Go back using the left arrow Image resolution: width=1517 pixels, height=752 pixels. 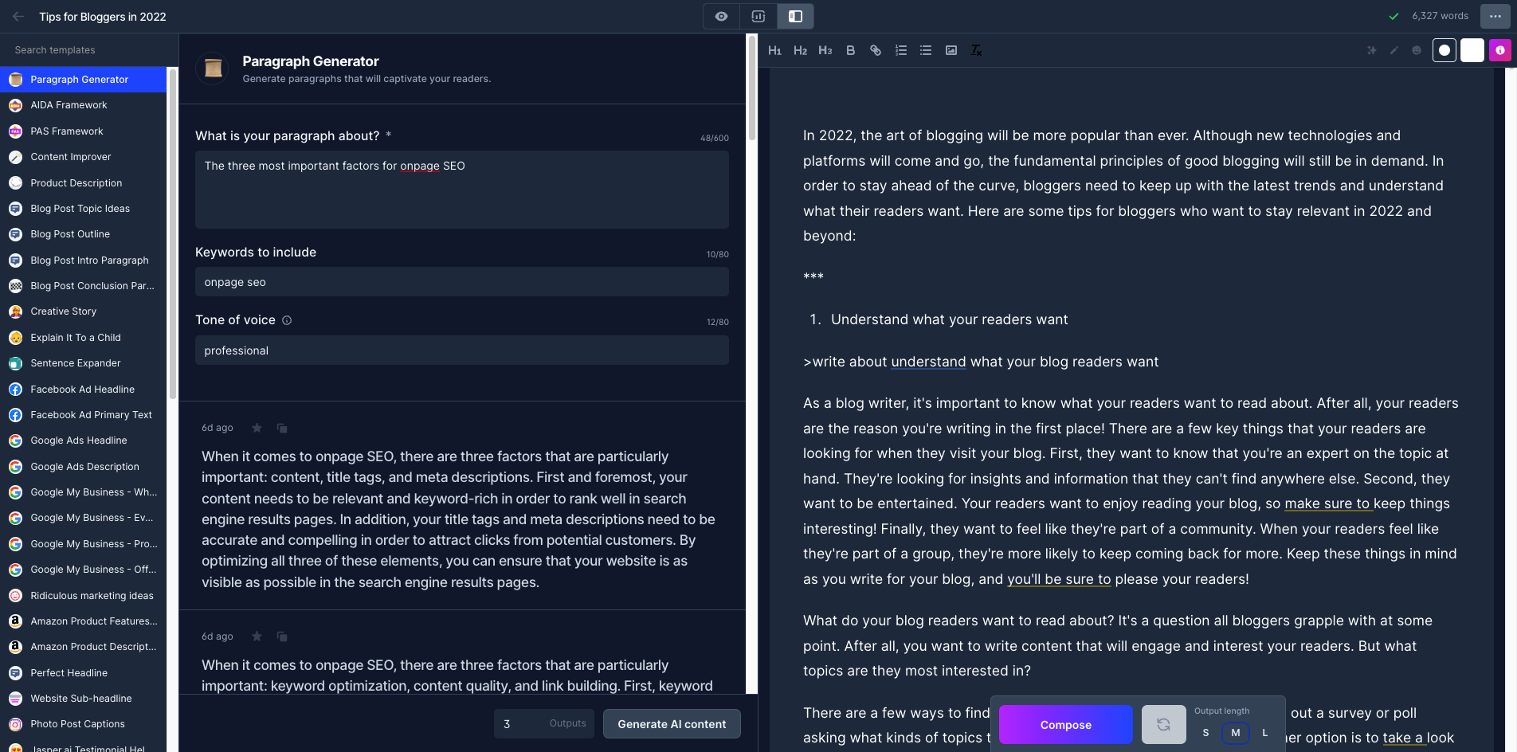point(18,16)
